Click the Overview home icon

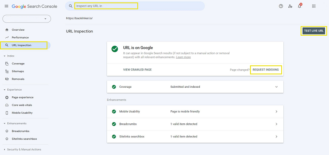point(7,30)
